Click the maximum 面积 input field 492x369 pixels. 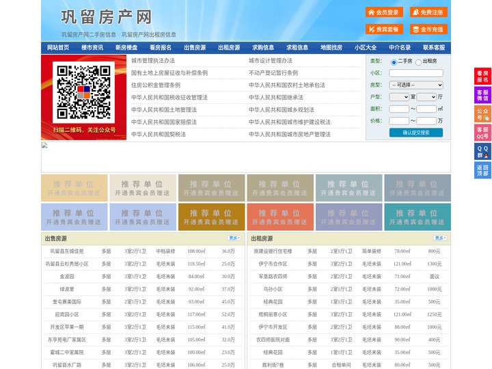click(x=426, y=109)
